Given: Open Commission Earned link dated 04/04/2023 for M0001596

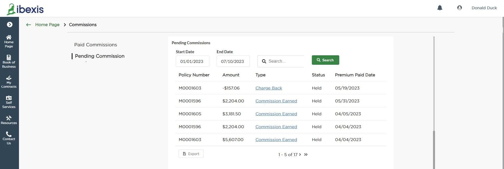Looking at the screenshot, I should 276,127.
